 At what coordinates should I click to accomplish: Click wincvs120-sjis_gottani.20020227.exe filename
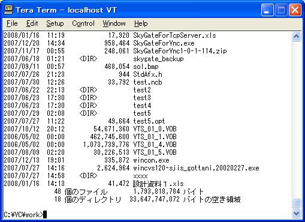tap(196, 168)
